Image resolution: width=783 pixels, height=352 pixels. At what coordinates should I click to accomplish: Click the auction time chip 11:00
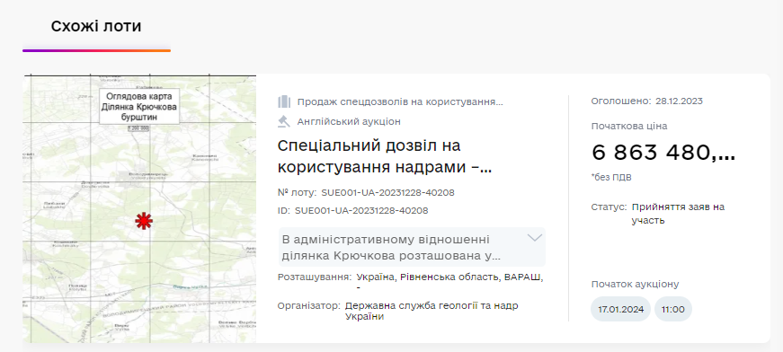(673, 309)
